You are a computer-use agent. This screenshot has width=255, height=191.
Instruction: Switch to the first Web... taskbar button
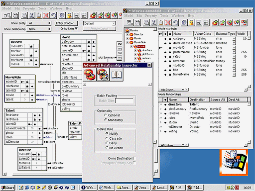[89, 188]
